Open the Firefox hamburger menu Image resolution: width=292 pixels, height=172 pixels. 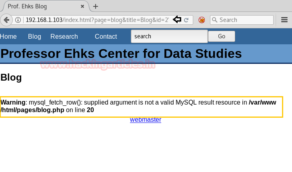(x=284, y=20)
